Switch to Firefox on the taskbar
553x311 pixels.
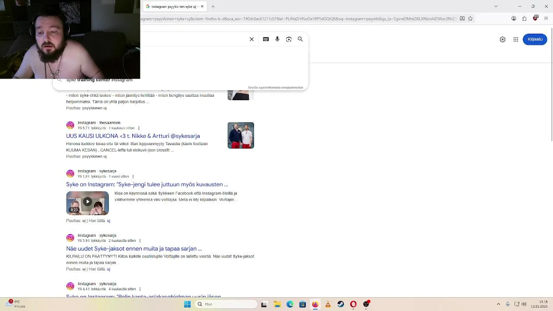[315, 304]
